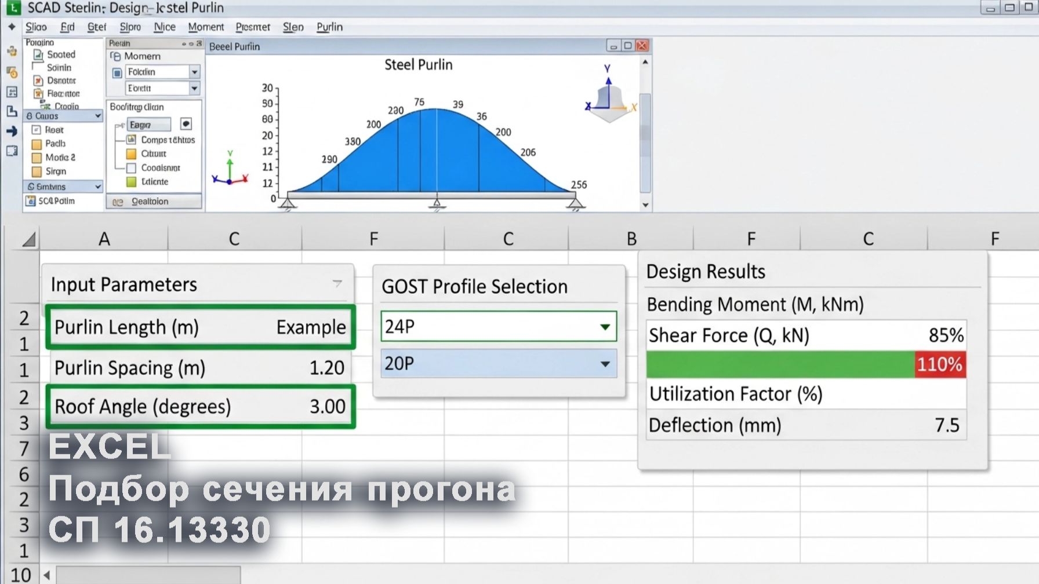1039x584 pixels.
Task: Open the Nice menu
Action: click(165, 27)
